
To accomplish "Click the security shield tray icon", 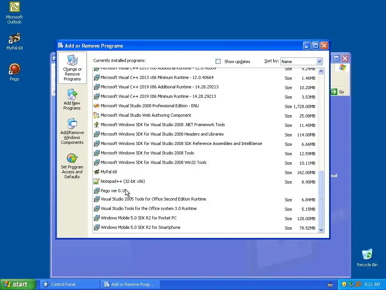I will click(x=344, y=284).
